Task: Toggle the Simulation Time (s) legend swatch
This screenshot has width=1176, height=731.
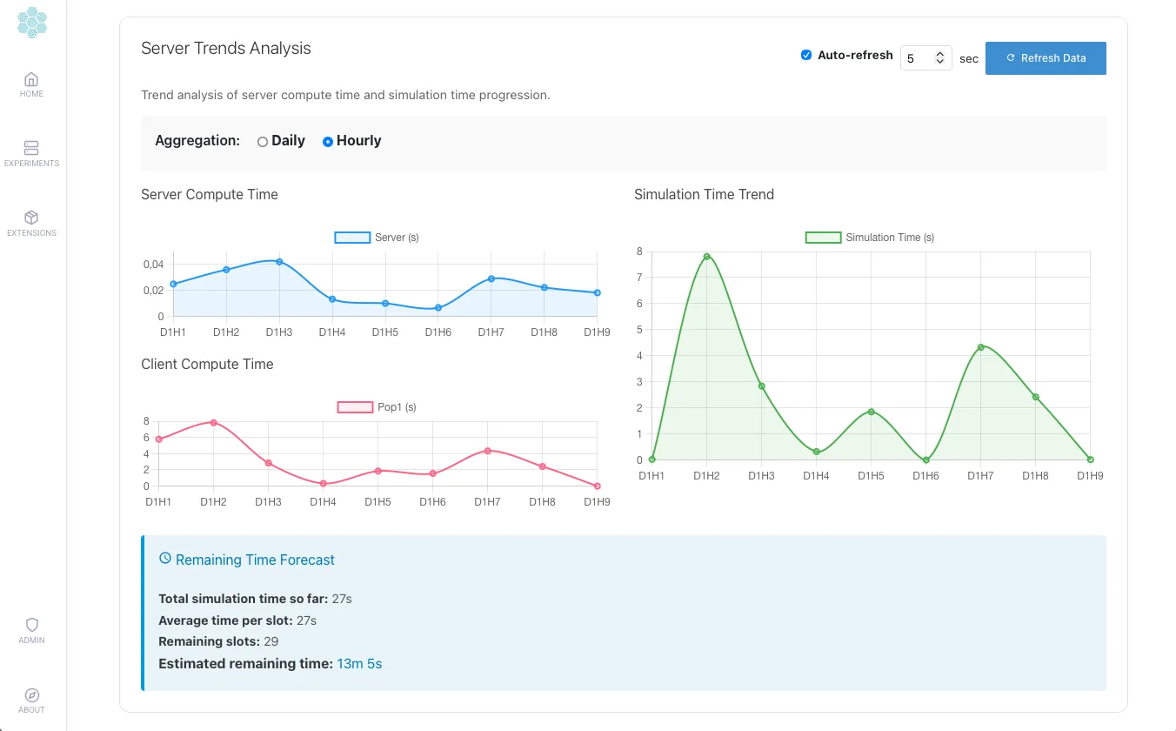Action: click(823, 238)
